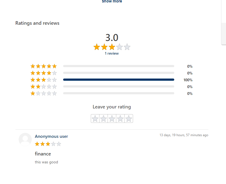The height and width of the screenshot is (184, 226).
Task: Open the Show more link
Action: pyautogui.click(x=112, y=1)
